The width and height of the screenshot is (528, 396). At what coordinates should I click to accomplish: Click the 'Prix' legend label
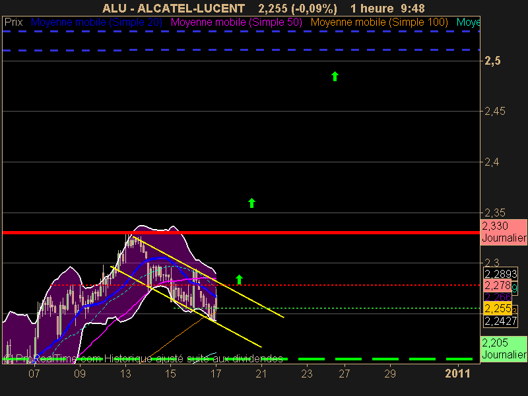click(13, 22)
